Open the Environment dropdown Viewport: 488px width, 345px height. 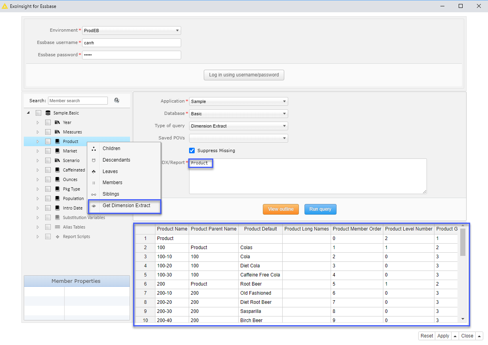pyautogui.click(x=132, y=30)
